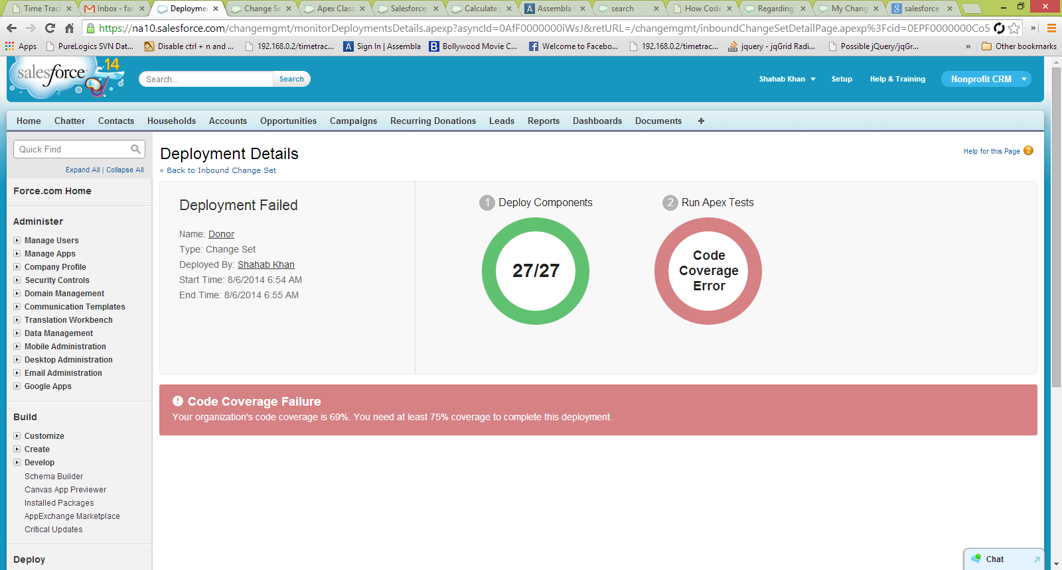Open the Dashboards tab

[x=597, y=121]
